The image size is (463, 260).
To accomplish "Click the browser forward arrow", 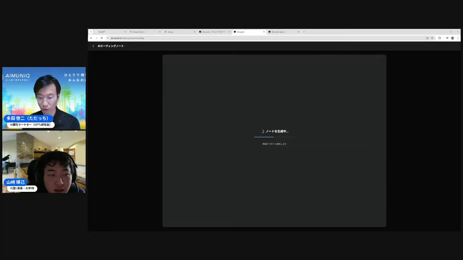I will (x=97, y=38).
